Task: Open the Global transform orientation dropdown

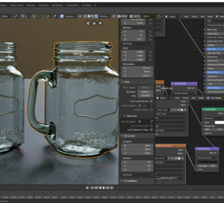Action: (6, 16)
